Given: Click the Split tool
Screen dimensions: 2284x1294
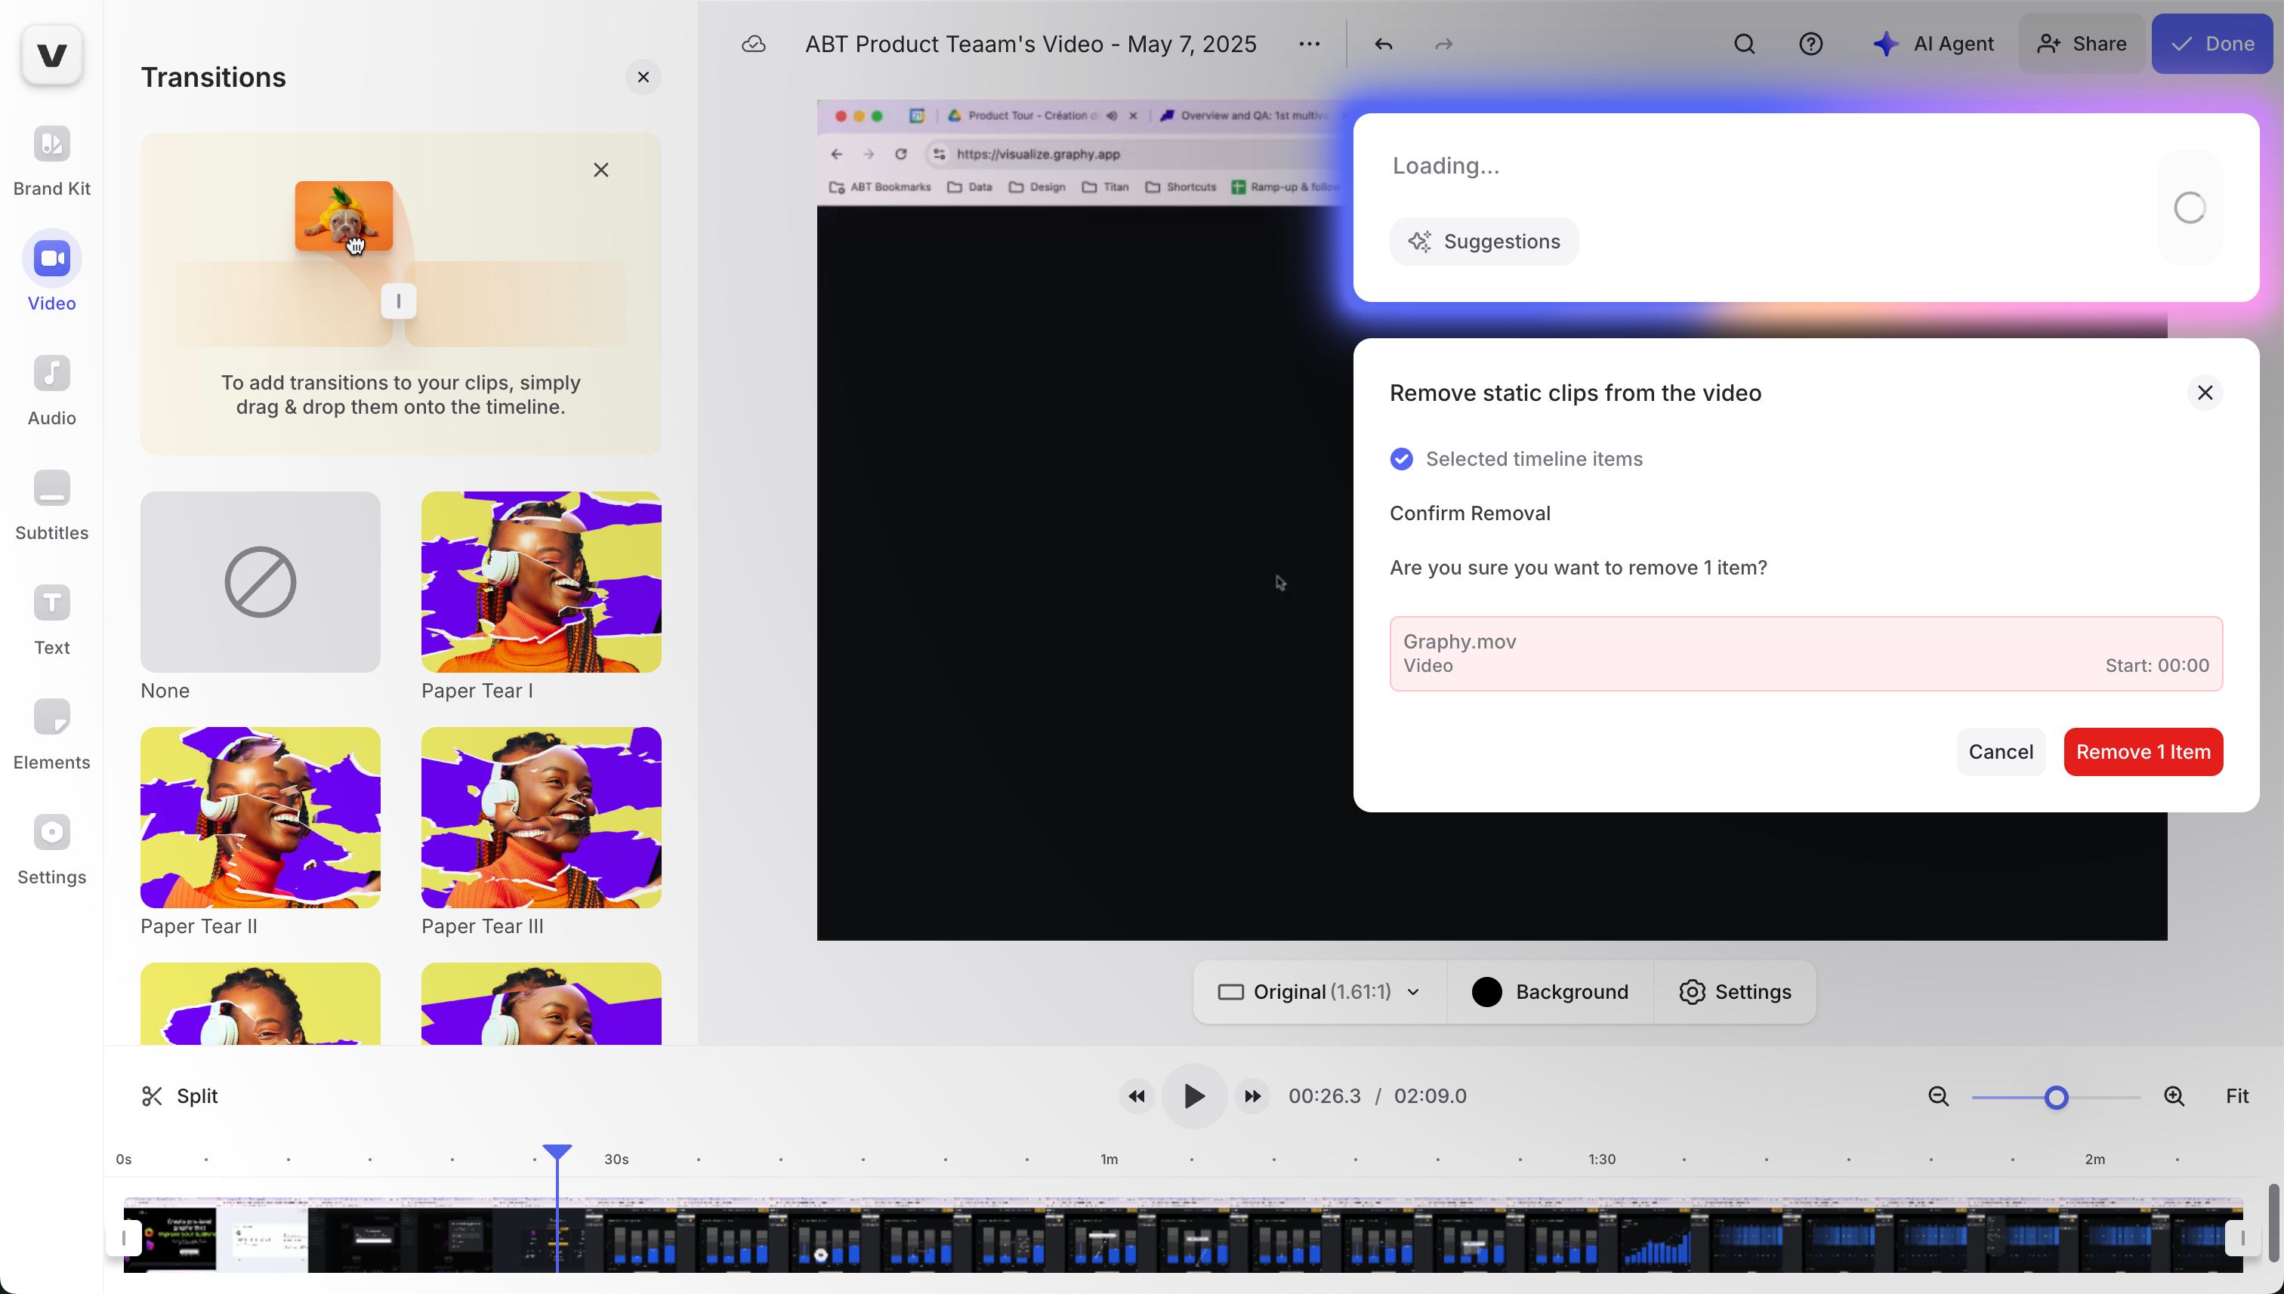Looking at the screenshot, I should pyautogui.click(x=179, y=1095).
